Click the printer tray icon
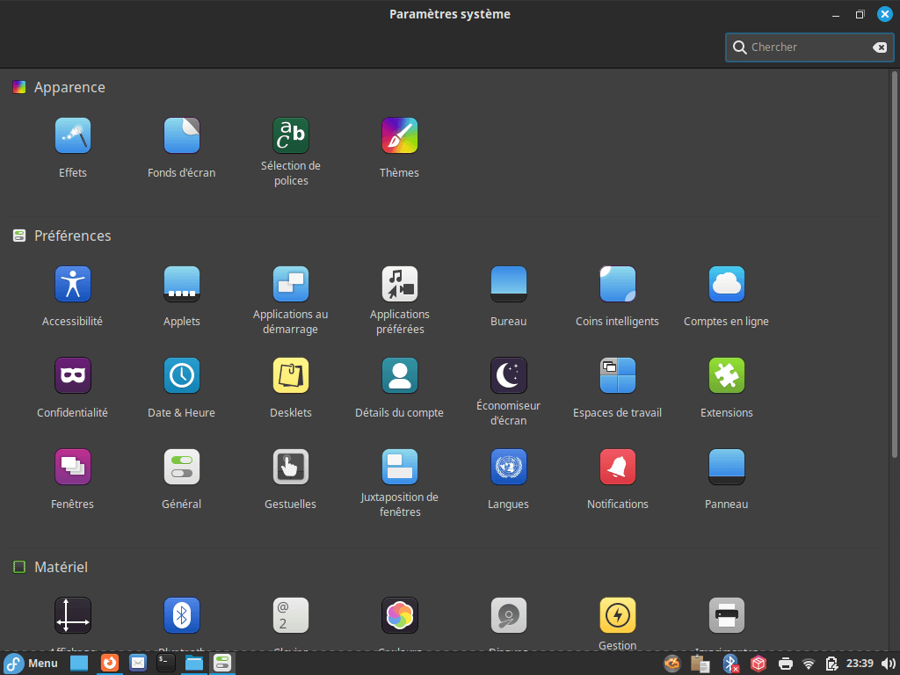Screen dimensions: 900x675 click(785, 664)
